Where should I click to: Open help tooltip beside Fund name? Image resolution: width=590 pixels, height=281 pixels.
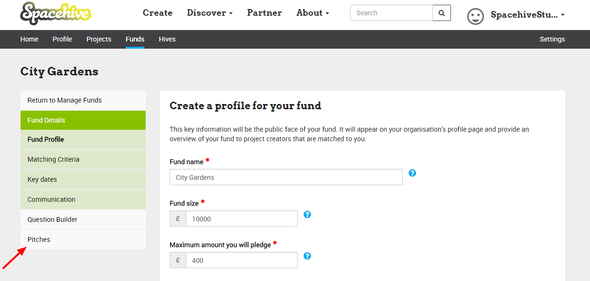(x=412, y=173)
